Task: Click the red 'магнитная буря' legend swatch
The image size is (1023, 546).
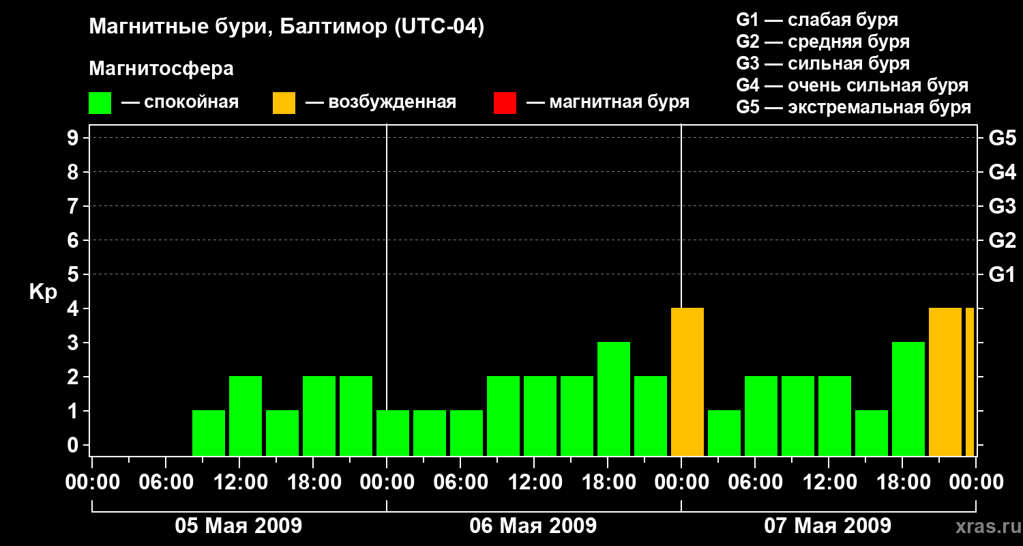Action: [505, 103]
